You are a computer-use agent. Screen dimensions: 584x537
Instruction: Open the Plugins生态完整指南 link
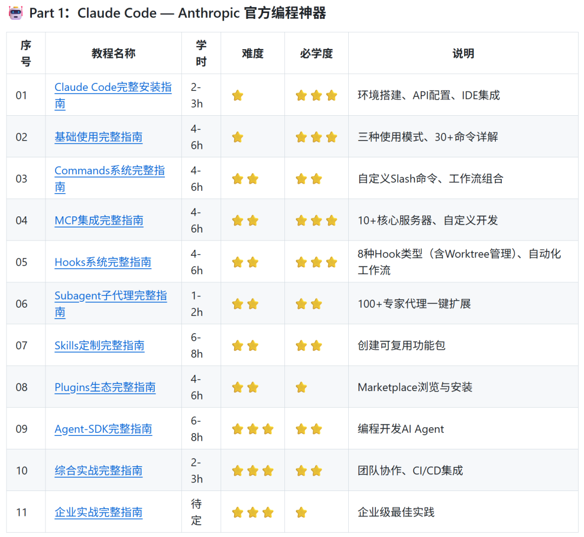105,387
